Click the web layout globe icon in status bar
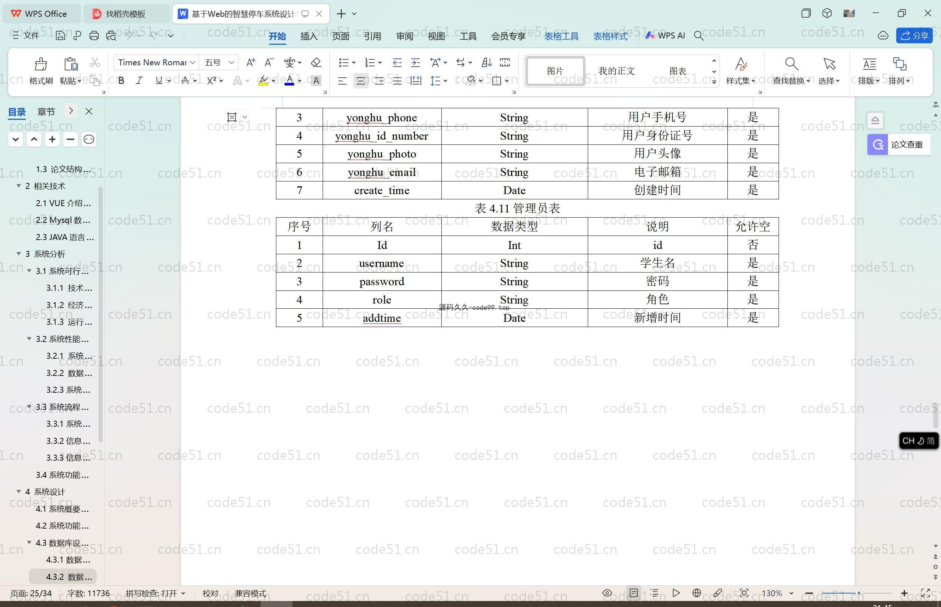941x607 pixels. click(x=696, y=593)
